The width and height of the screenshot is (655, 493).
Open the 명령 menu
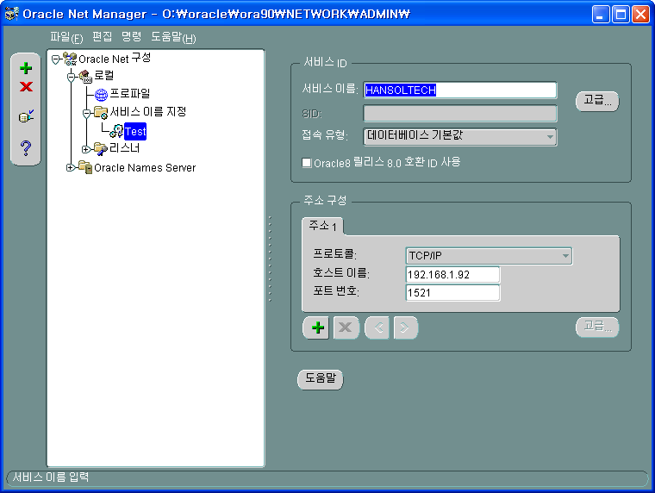coord(131,37)
